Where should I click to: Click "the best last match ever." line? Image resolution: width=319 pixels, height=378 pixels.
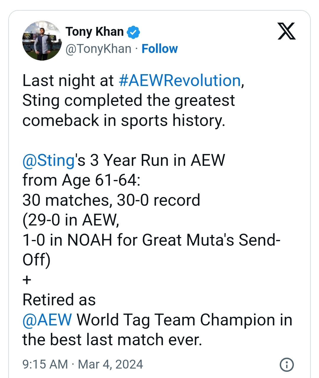(x=112, y=340)
